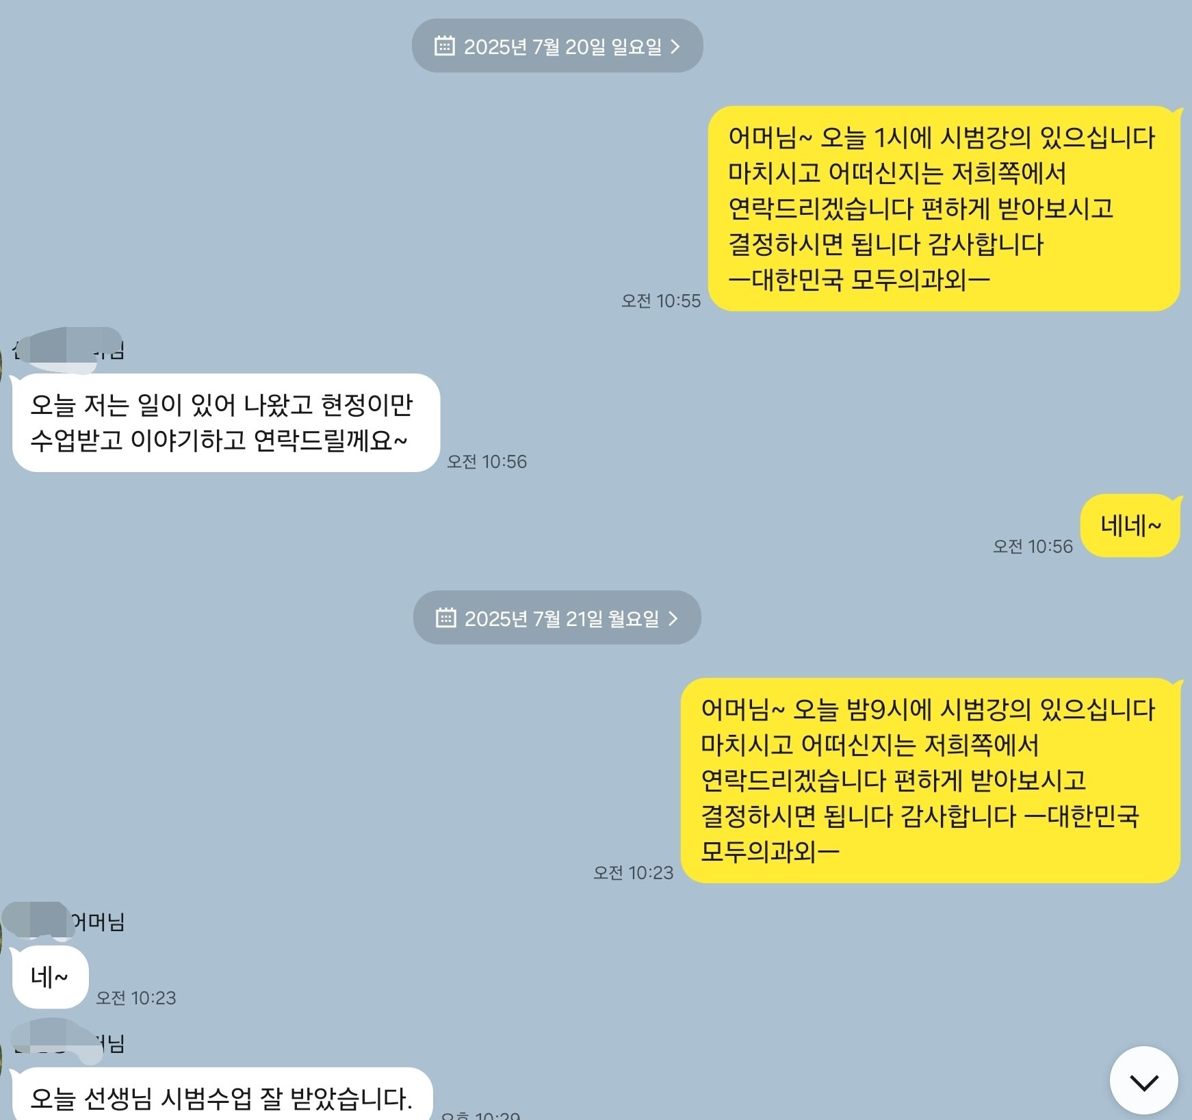This screenshot has width=1192, height=1120.
Task: Click profile picture beside 현정이만 message
Action: pyautogui.click(x=2, y=363)
